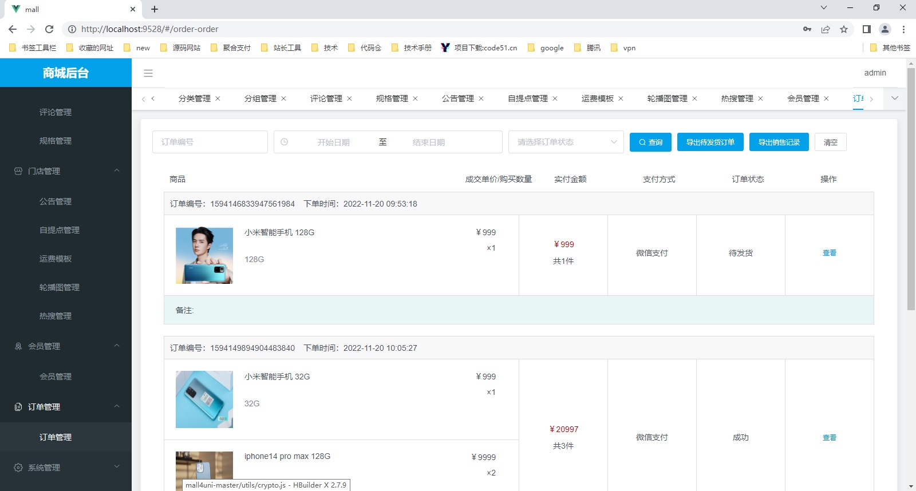
Task: Open the 请选择订单状态 dropdown
Action: (x=566, y=142)
